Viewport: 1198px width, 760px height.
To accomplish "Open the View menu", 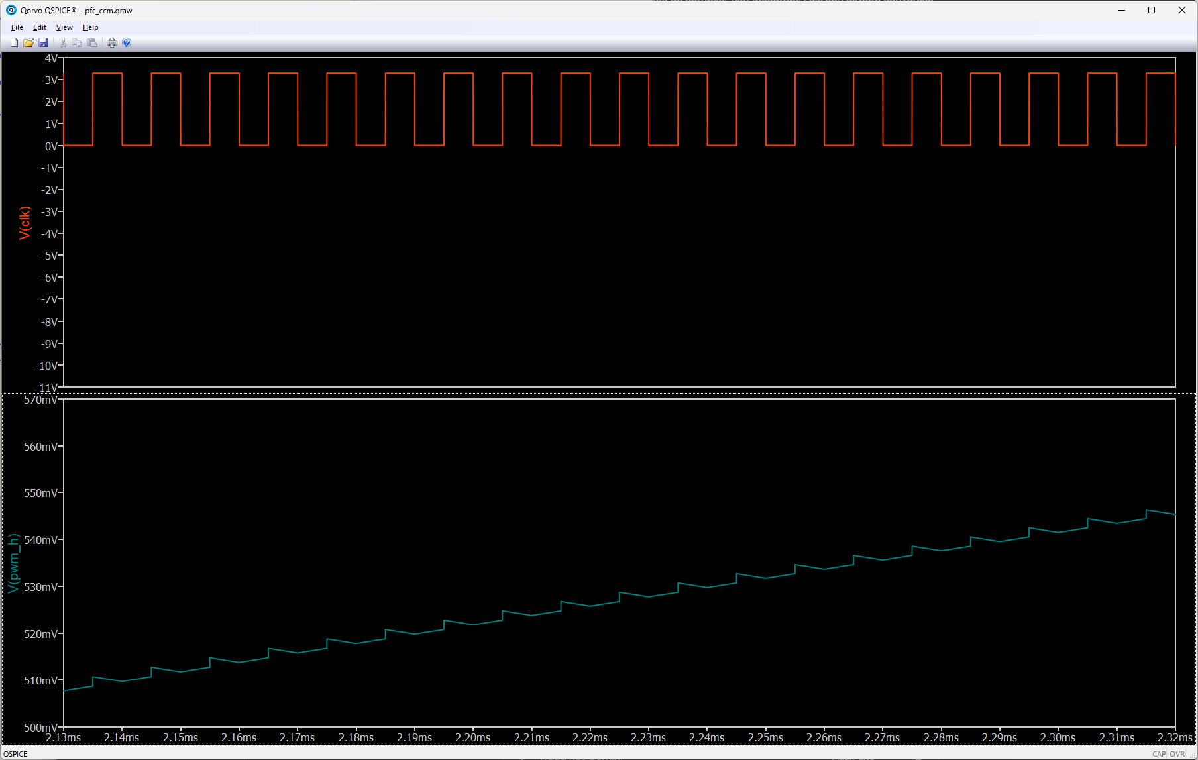I will pyautogui.click(x=64, y=27).
